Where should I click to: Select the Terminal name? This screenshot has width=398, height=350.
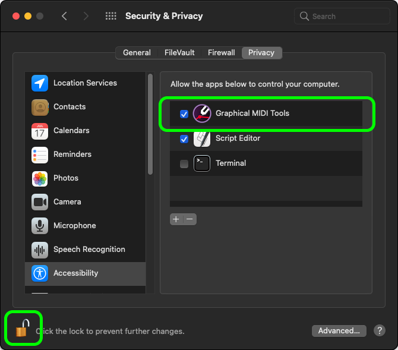click(230, 163)
